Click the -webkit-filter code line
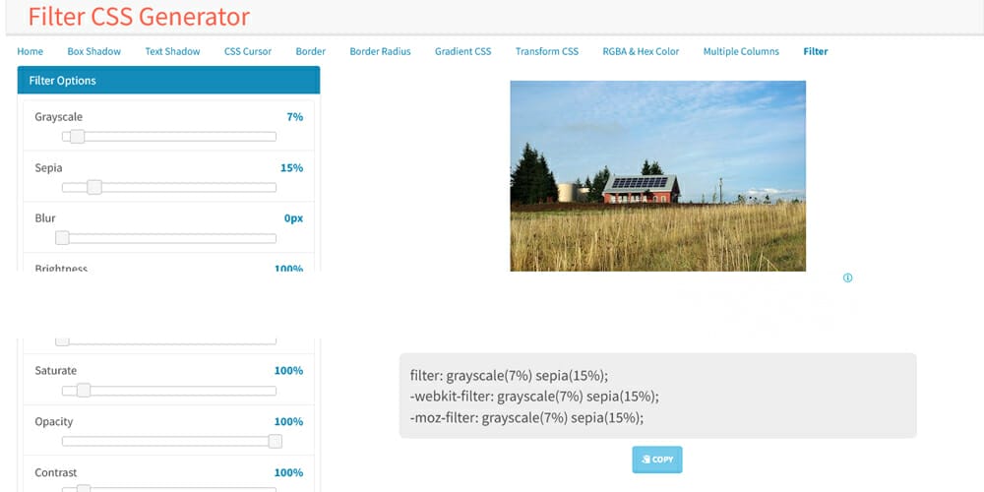The height and width of the screenshot is (492, 984). click(x=534, y=397)
